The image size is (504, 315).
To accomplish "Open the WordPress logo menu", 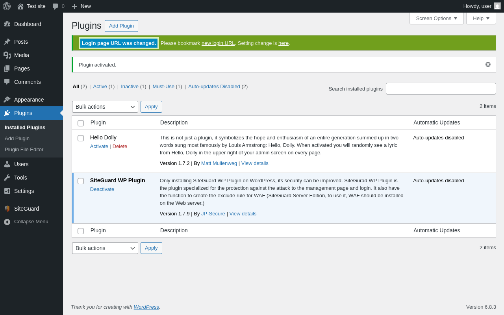I will (7, 6).
